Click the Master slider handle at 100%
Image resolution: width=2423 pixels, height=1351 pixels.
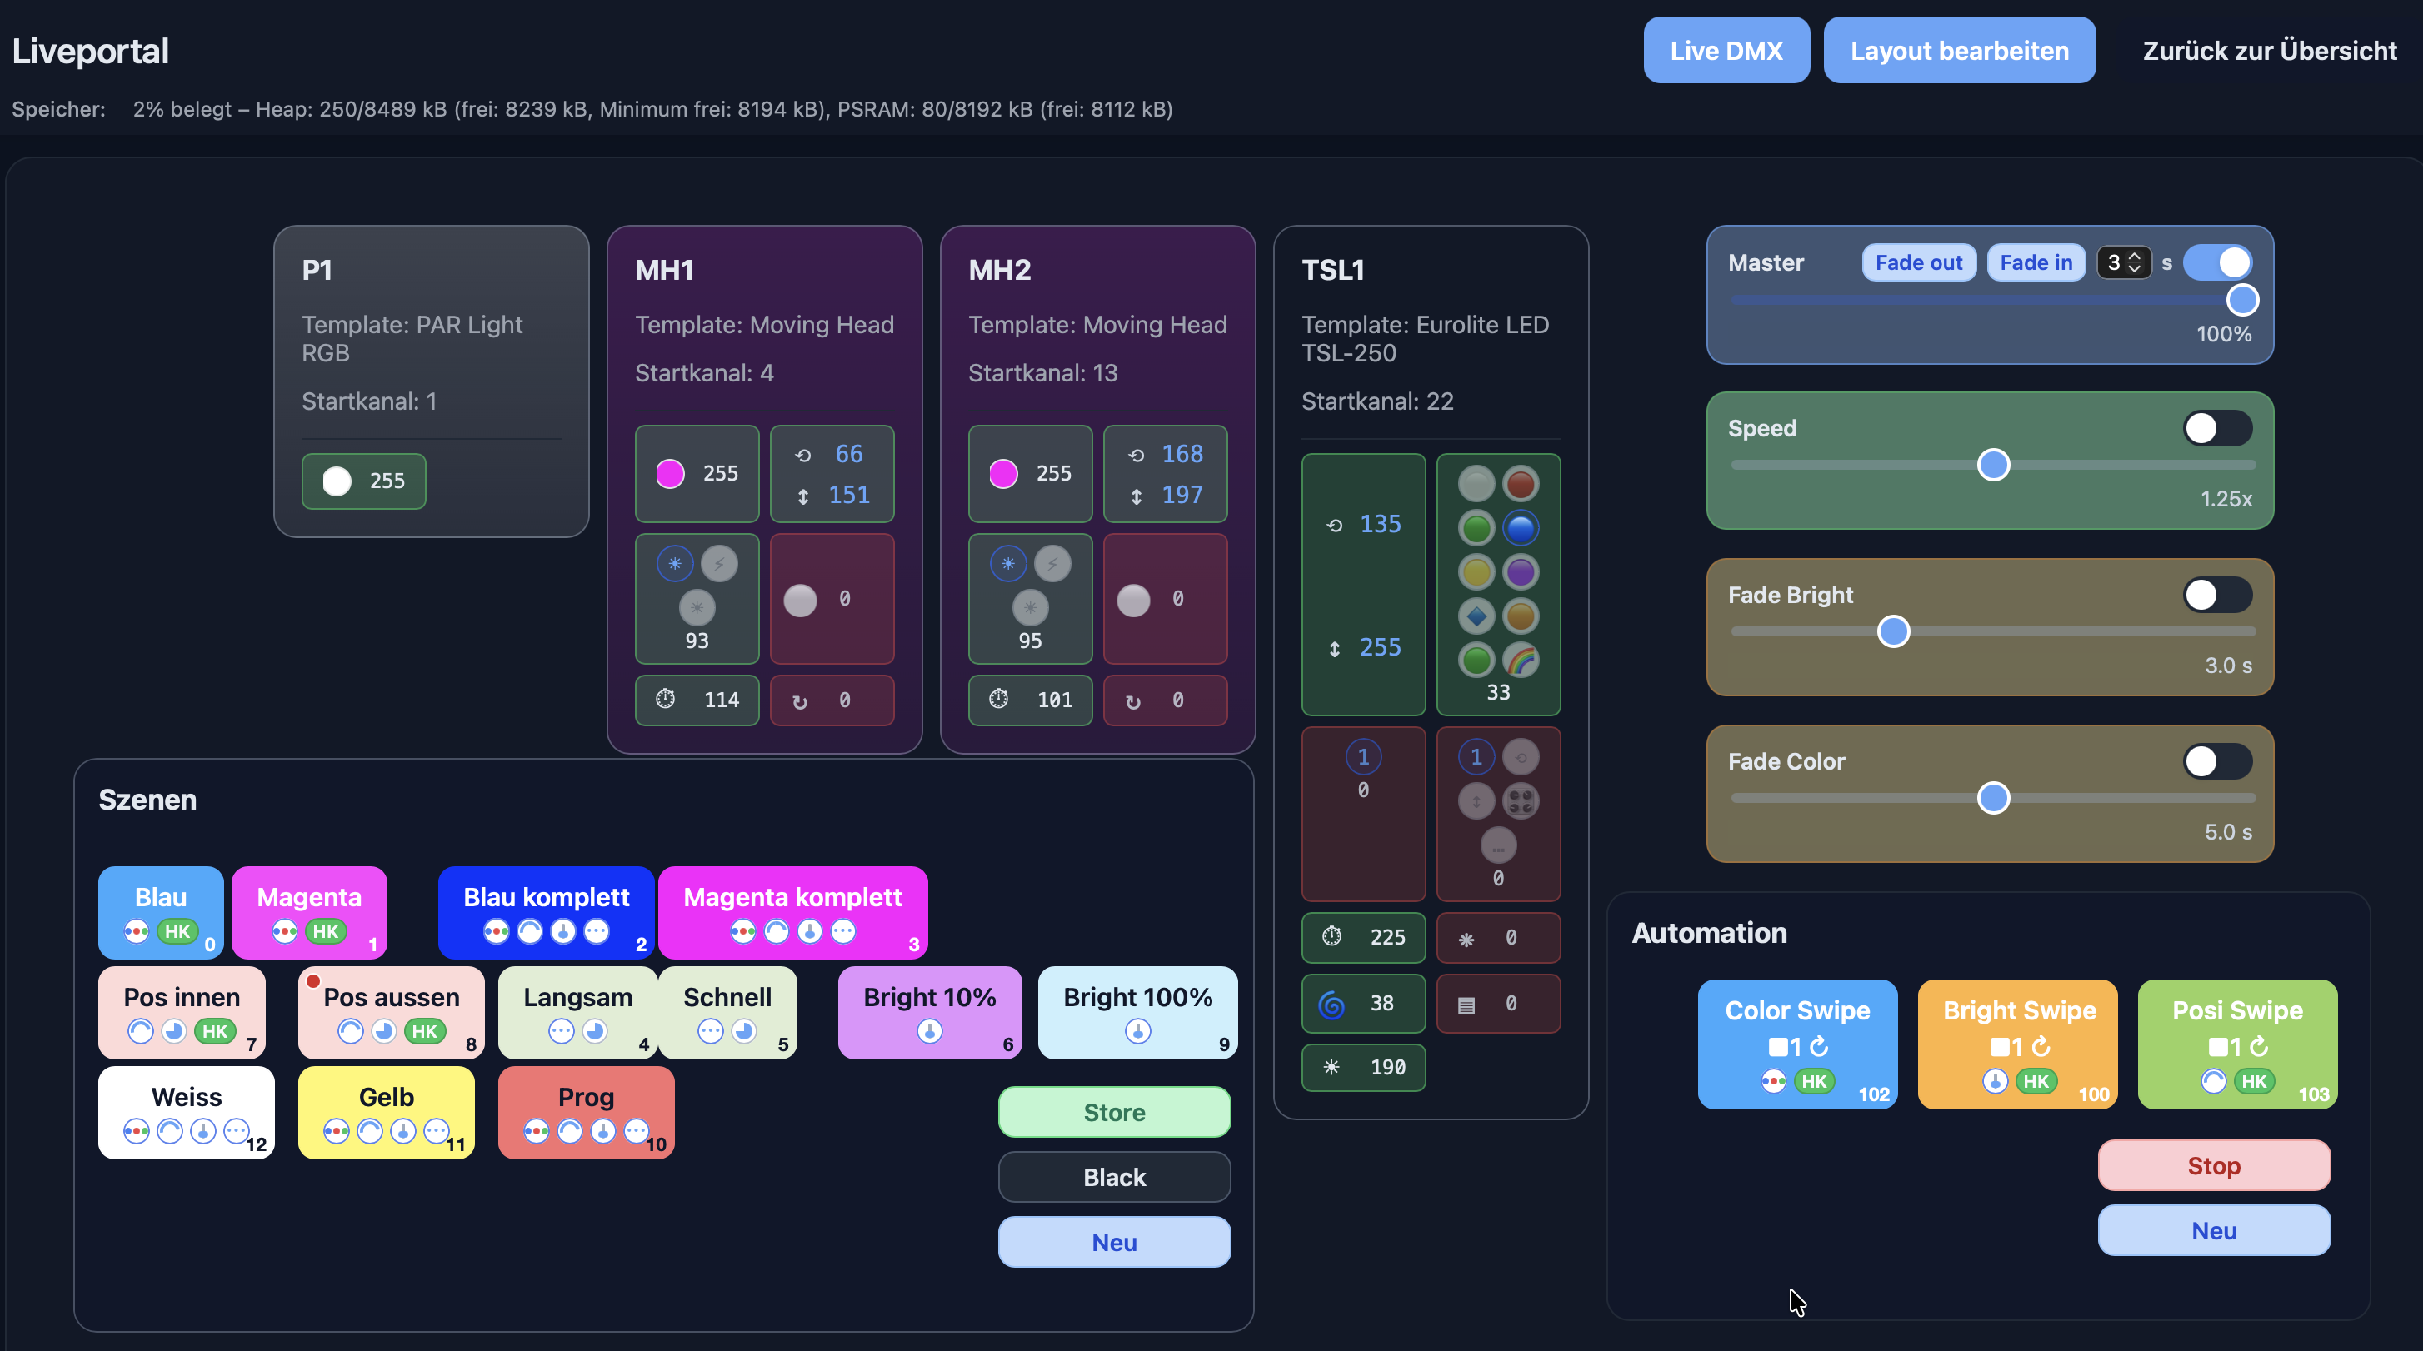[2242, 300]
